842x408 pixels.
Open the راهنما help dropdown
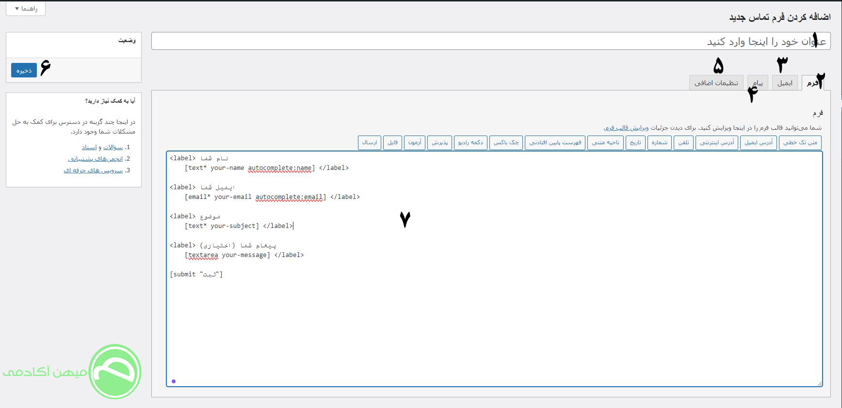click(26, 9)
